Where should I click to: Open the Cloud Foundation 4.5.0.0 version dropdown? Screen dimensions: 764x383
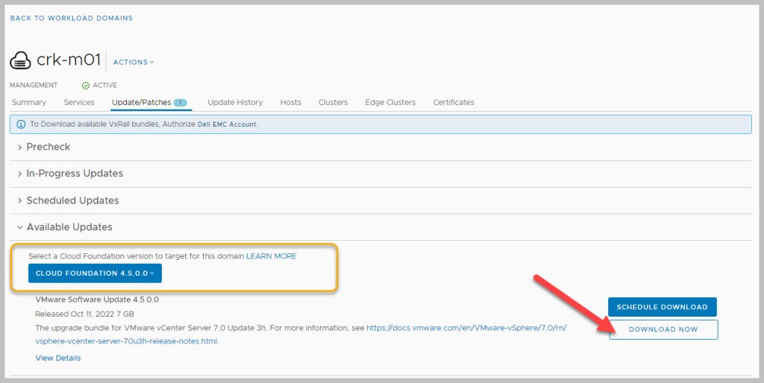coord(95,273)
